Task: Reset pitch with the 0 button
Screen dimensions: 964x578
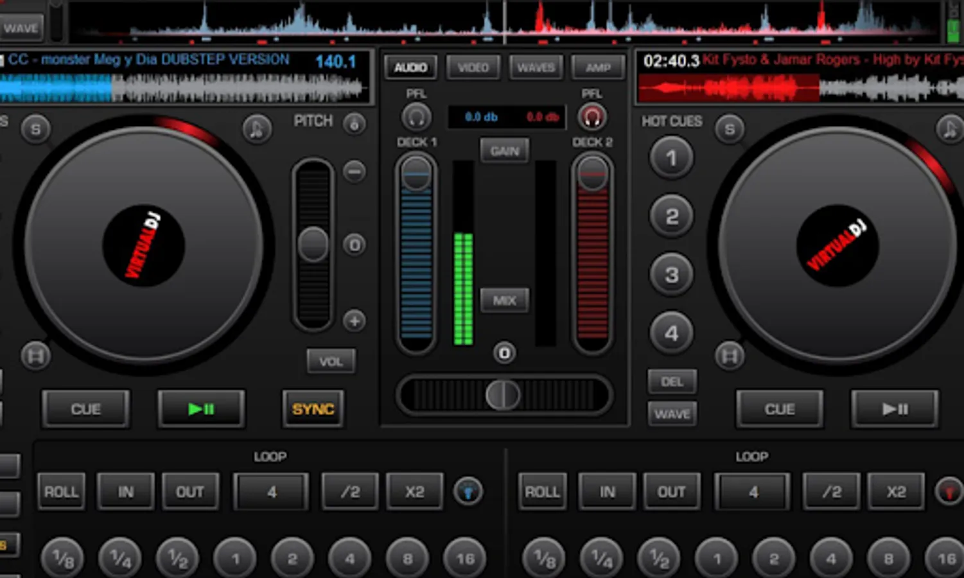Action: pos(354,245)
